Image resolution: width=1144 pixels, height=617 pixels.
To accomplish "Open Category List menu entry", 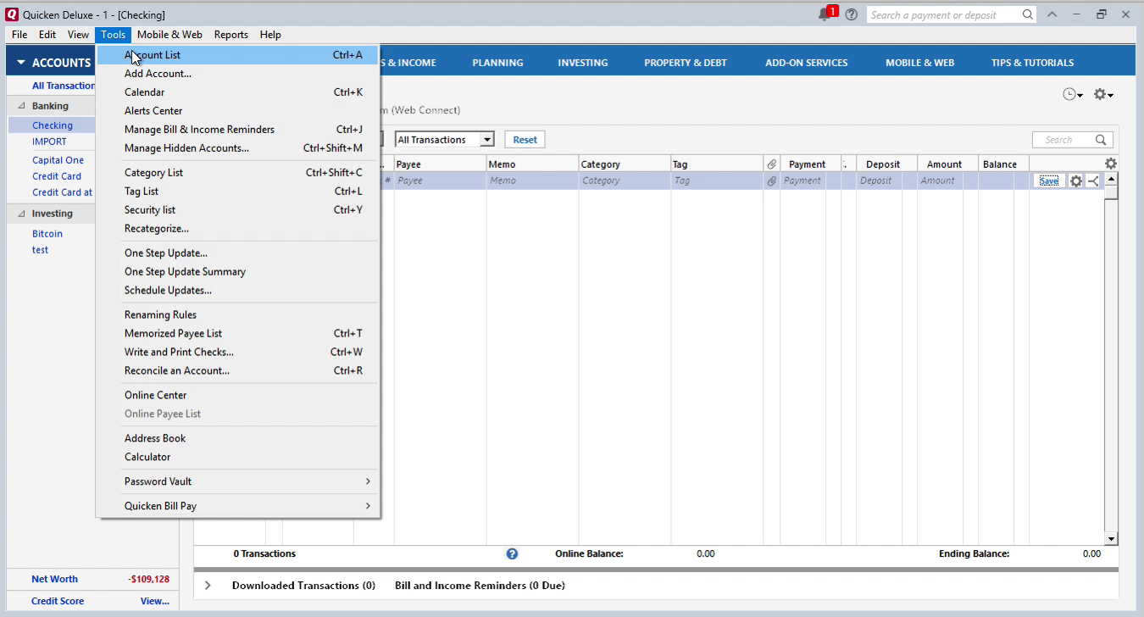I will point(237,173).
